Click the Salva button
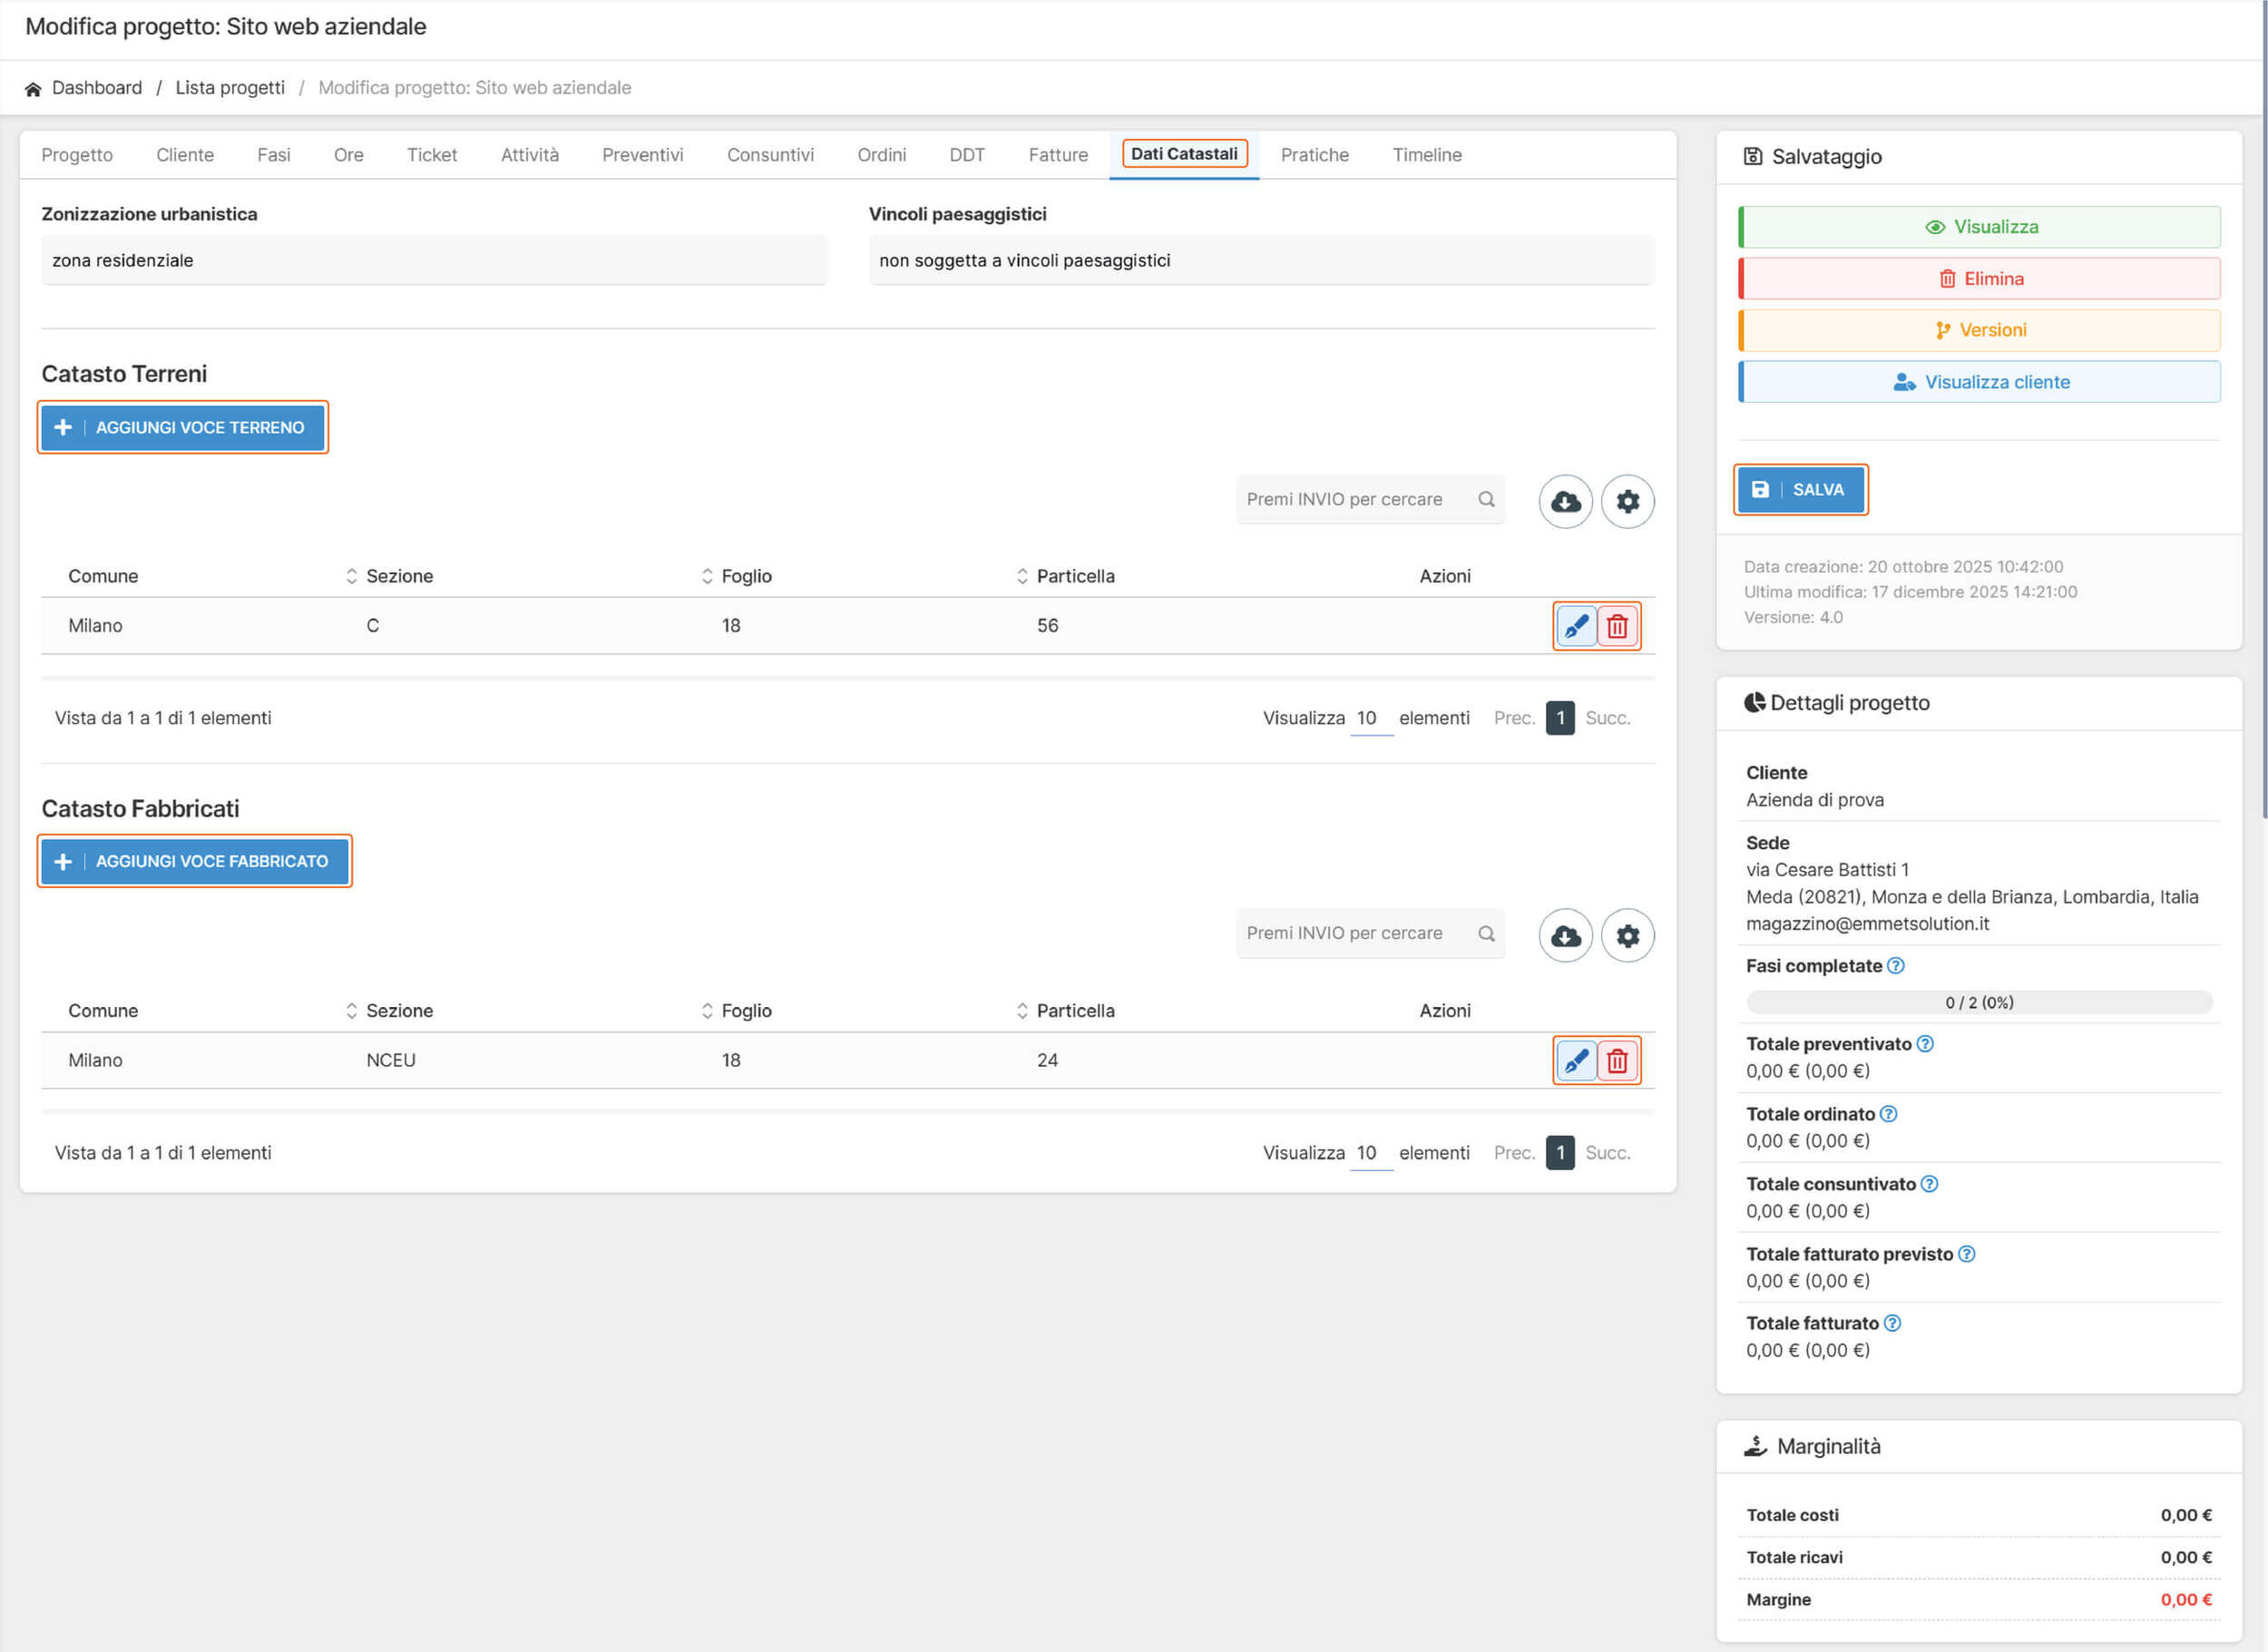2268x1652 pixels. click(1800, 489)
